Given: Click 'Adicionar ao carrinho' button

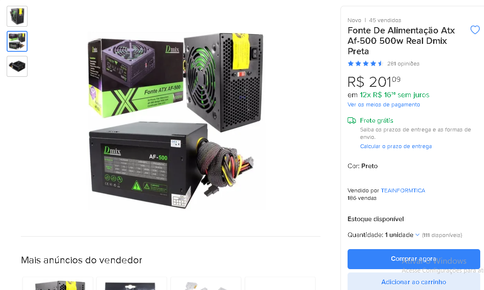Looking at the screenshot, I should tap(413, 282).
